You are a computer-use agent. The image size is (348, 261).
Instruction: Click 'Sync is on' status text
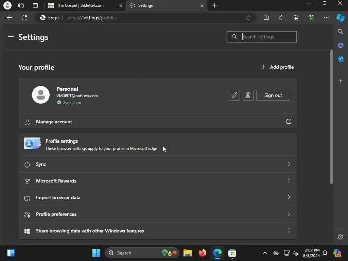(72, 103)
